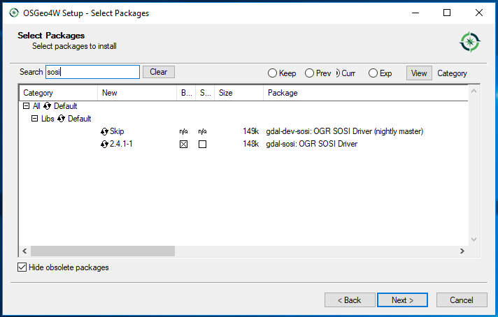Screen dimensions: 498x317
Task: Click the vertical scrollbar up arrow
Action: click(474, 91)
